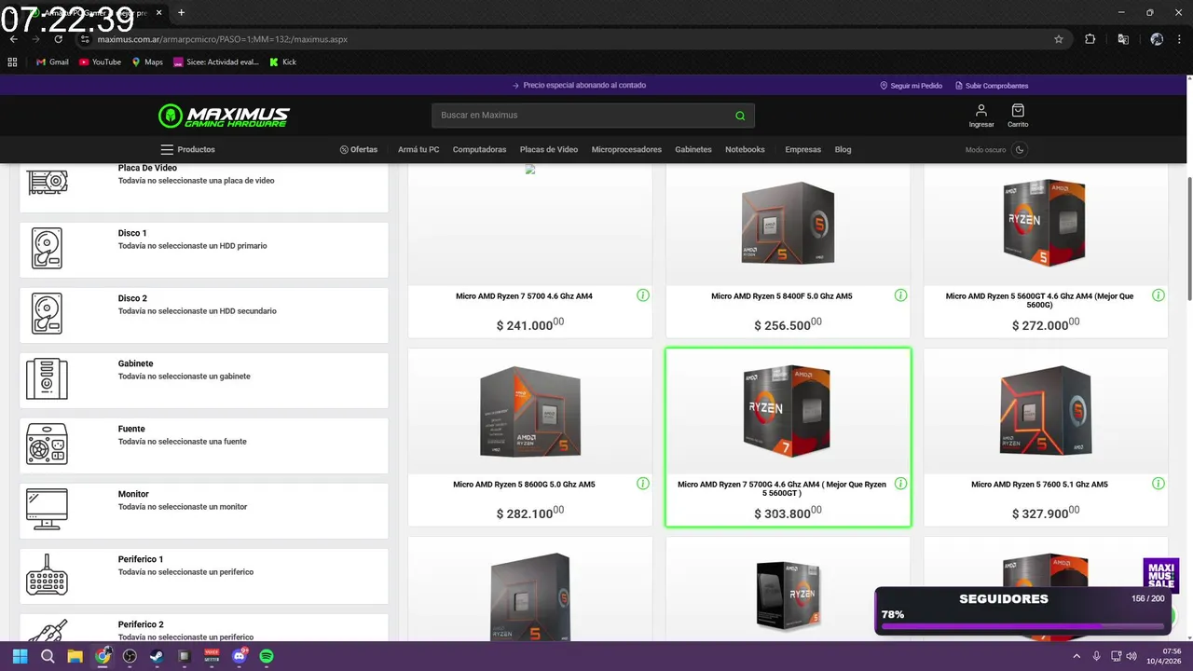
Task: Open Maps bookmark
Action: (147, 62)
